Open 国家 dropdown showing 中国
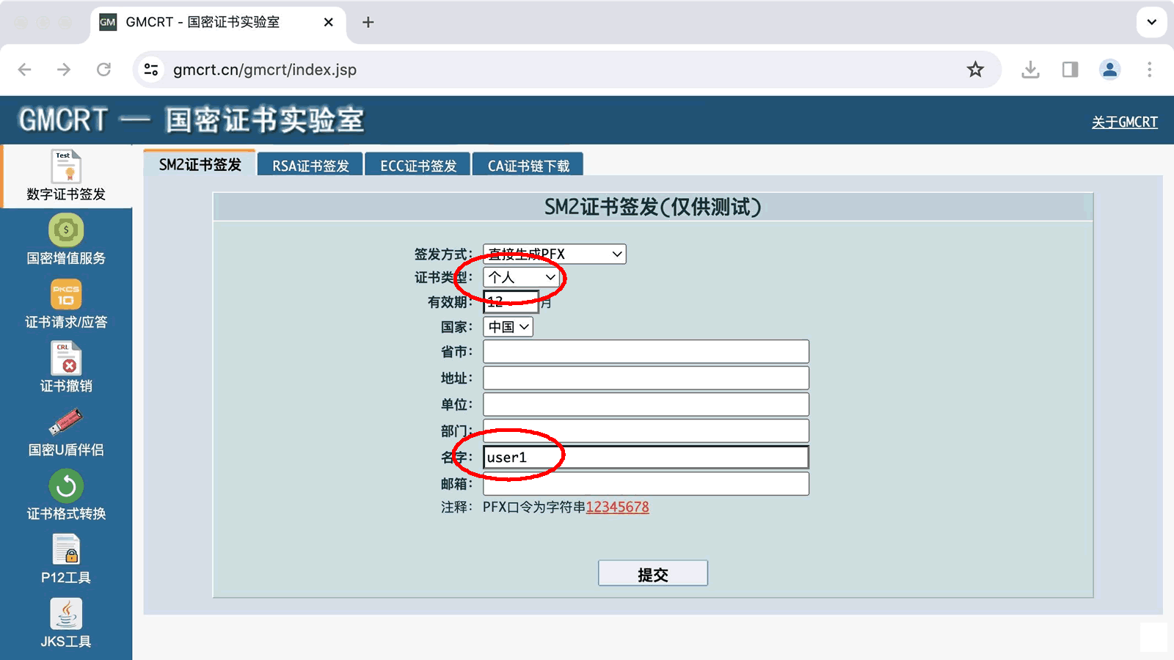 click(x=508, y=326)
